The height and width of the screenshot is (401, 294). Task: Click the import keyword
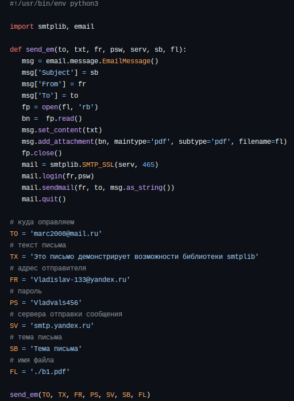[x=22, y=26]
